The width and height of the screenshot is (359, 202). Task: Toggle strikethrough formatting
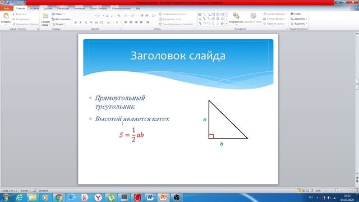(x=96, y=22)
